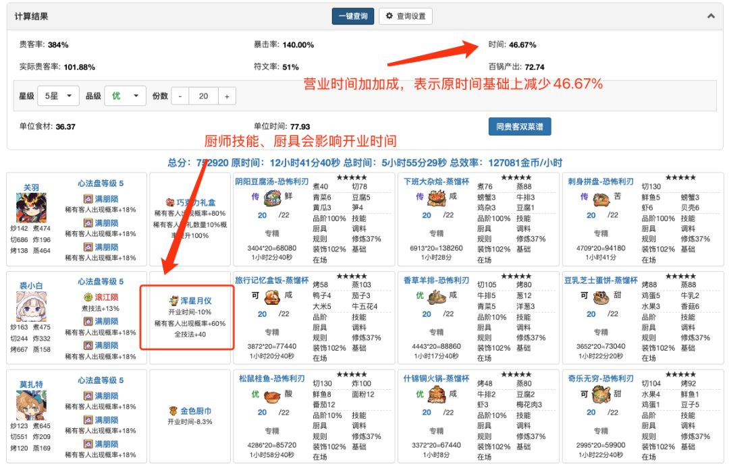Click 符文率 value 51%
This screenshot has width=729, height=468.
coord(290,67)
